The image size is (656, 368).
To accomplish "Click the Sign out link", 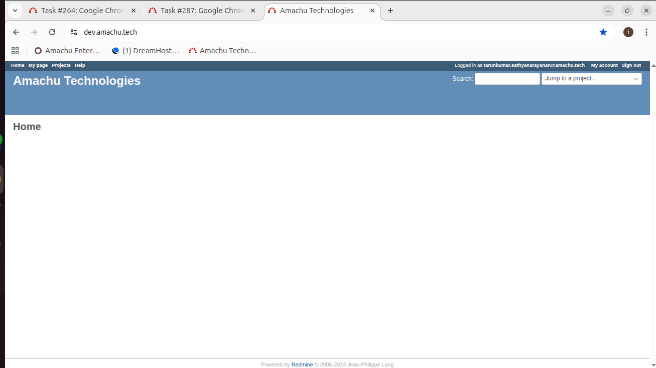I will (x=631, y=65).
